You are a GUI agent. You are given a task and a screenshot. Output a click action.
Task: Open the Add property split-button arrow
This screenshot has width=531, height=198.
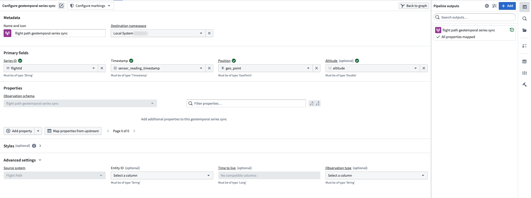[x=38, y=131]
